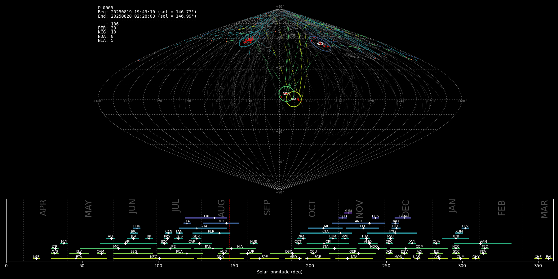Viewport: 558px width, 279px height.
Task: Click the KSE shower label in timeline
Action: 36,257
